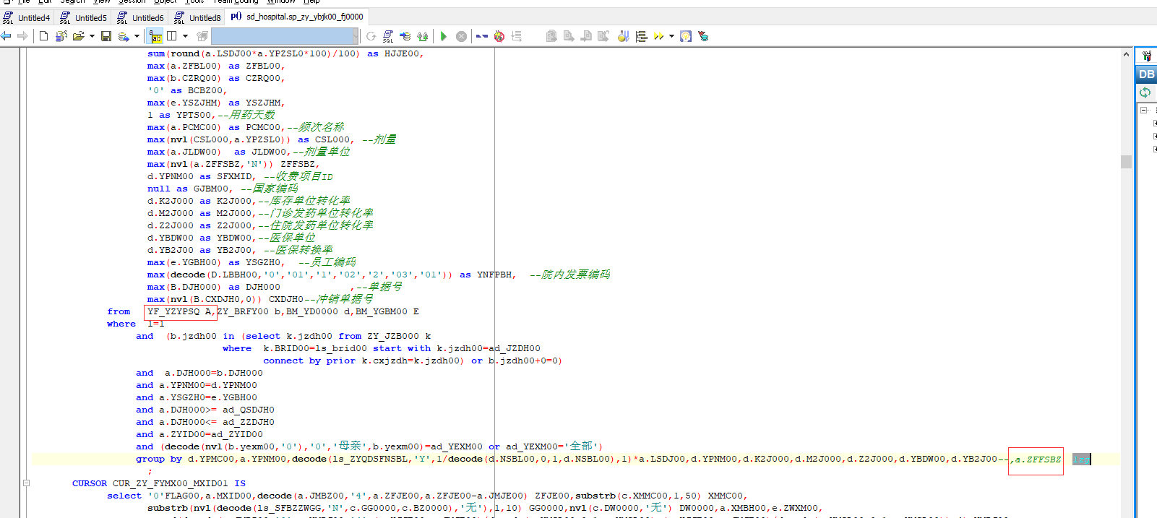Click the Save disk icon in toolbar
Image resolution: width=1157 pixels, height=518 pixels.
point(106,36)
